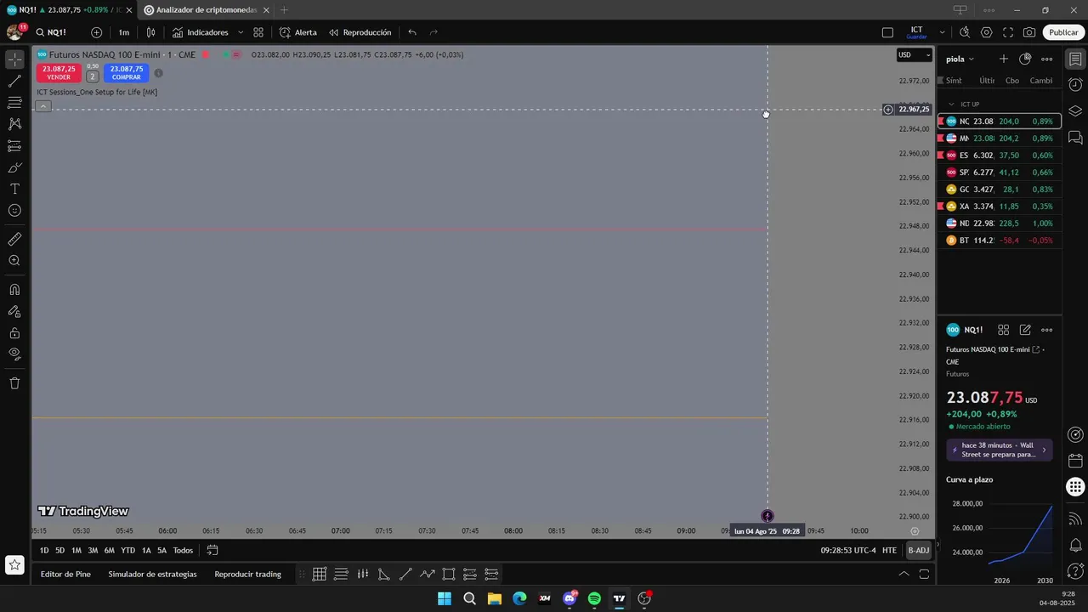Select the ES watchlist row
The width and height of the screenshot is (1088, 612).
pyautogui.click(x=999, y=156)
